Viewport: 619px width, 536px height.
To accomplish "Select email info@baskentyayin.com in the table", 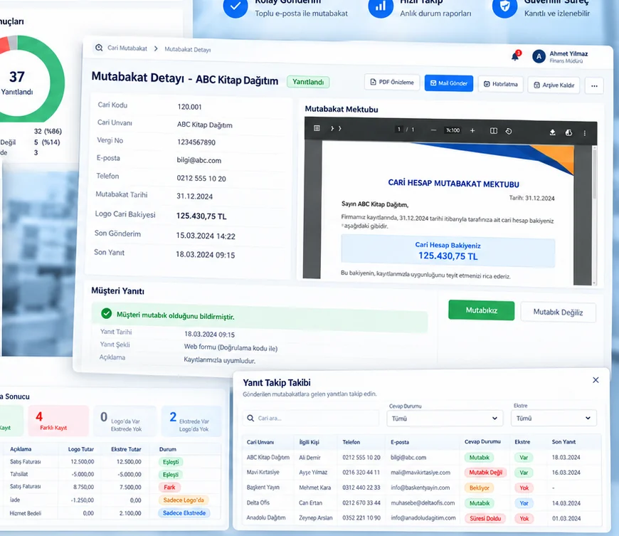I will pos(420,488).
